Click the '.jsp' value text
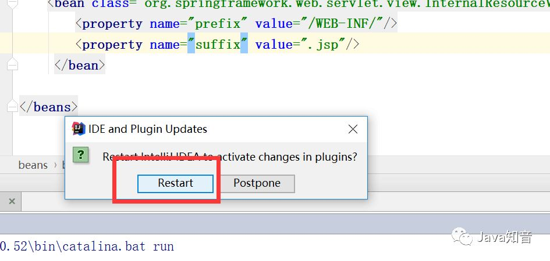Screen dimensions: 550x261 (x=322, y=45)
